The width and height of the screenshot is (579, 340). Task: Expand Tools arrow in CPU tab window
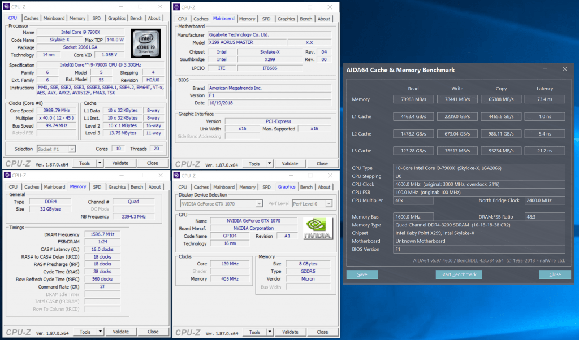pos(100,163)
